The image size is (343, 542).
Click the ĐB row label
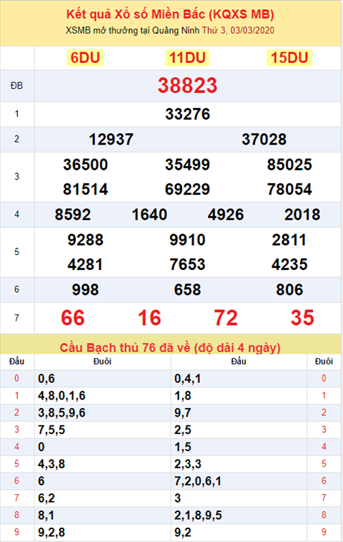coord(16,86)
